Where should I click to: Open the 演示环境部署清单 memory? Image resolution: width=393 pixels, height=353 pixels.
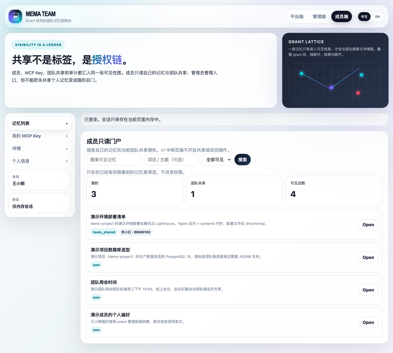coord(368,225)
